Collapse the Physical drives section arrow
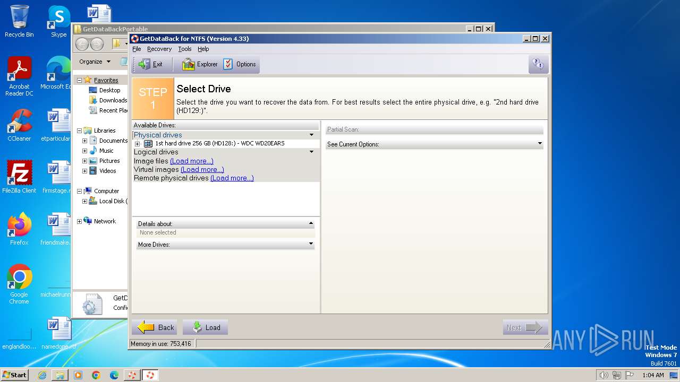 coord(312,135)
